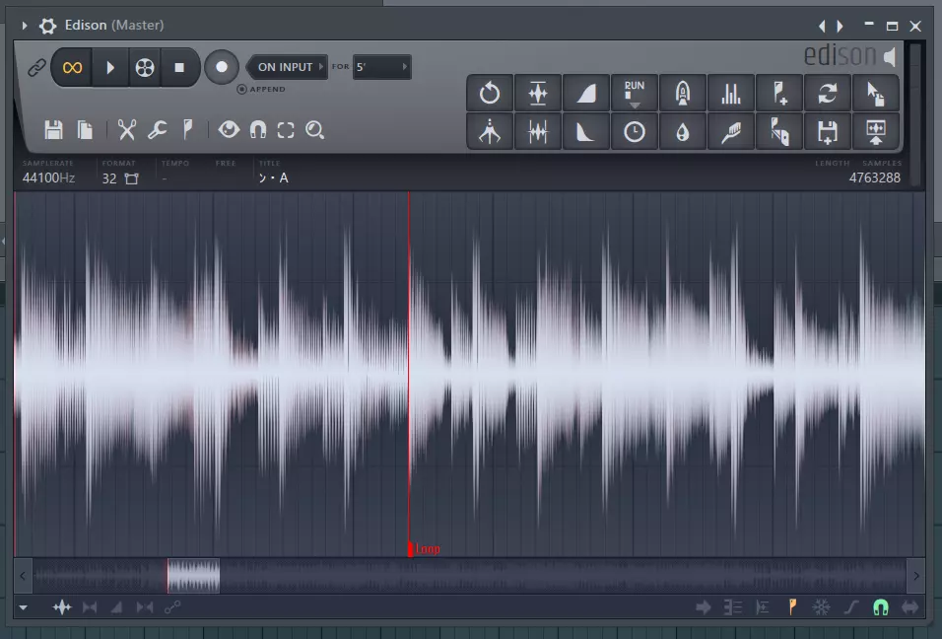This screenshot has height=639, width=942.
Task: Apply the Fade Out ramp tool
Action: point(585,132)
